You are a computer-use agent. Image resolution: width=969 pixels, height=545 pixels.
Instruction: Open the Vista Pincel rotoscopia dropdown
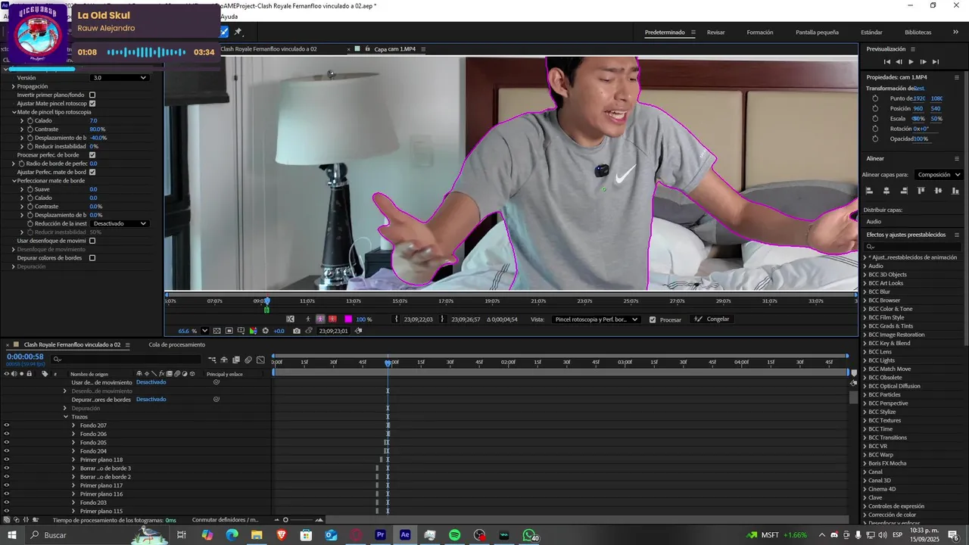pyautogui.click(x=596, y=319)
